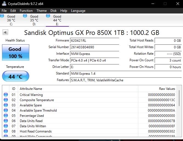Select the Data Units Written attribute name
Viewport: 183px width, 141px height.
[33, 126]
